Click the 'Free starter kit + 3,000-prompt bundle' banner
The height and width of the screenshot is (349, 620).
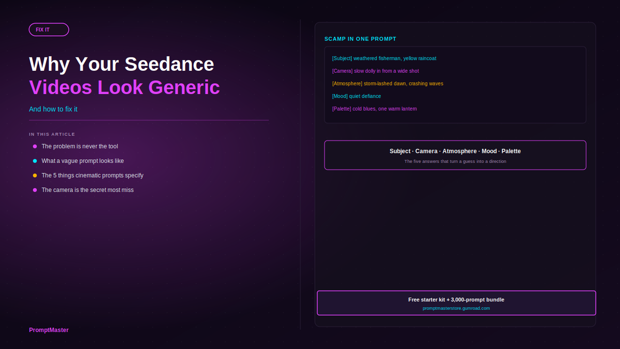tap(456, 303)
